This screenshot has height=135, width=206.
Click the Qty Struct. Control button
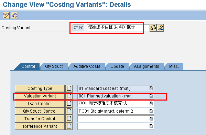(x=40, y=111)
